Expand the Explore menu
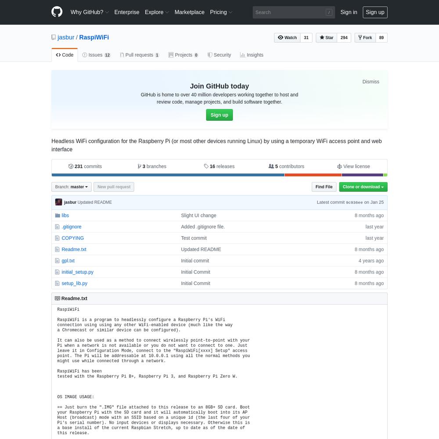Image resolution: width=439 pixels, height=439 pixels. point(157,12)
